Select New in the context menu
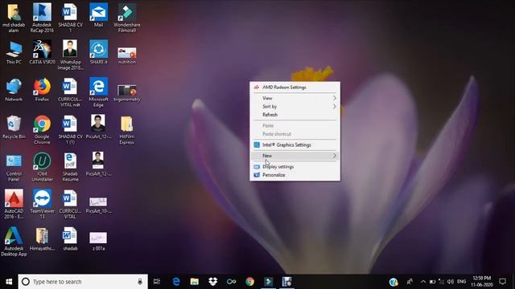Image resolution: width=515 pixels, height=289 pixels. click(295, 156)
